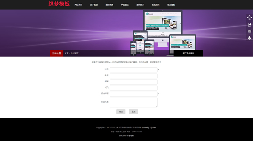This screenshot has height=141, width=253.
Task: Go to 关于我们 in the navigation bar
Action: point(94,5)
